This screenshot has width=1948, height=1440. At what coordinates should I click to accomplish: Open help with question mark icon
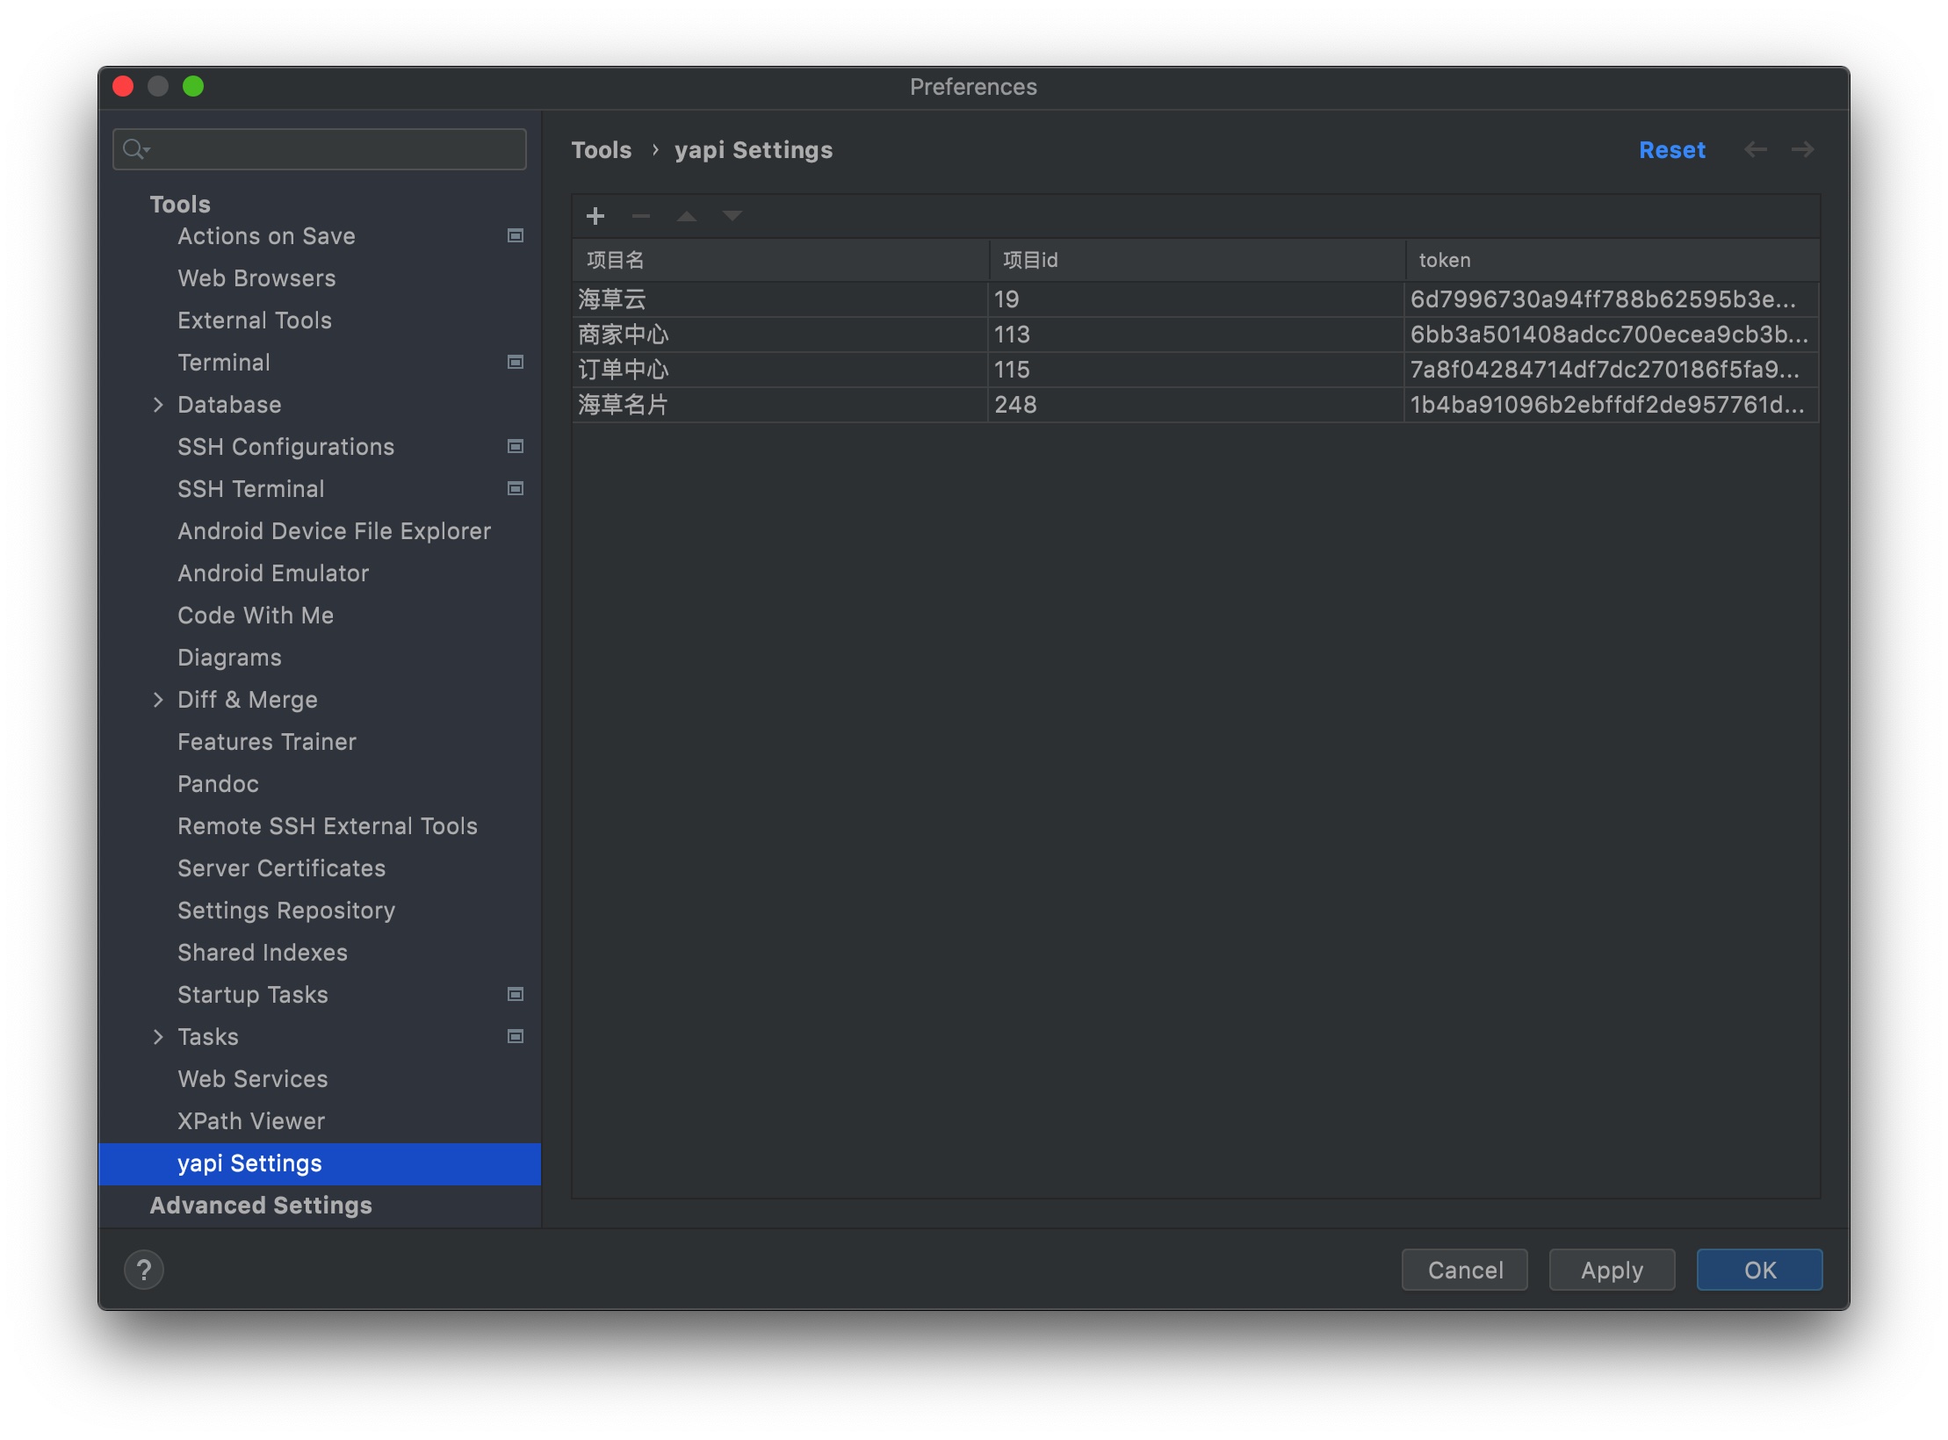(x=144, y=1270)
